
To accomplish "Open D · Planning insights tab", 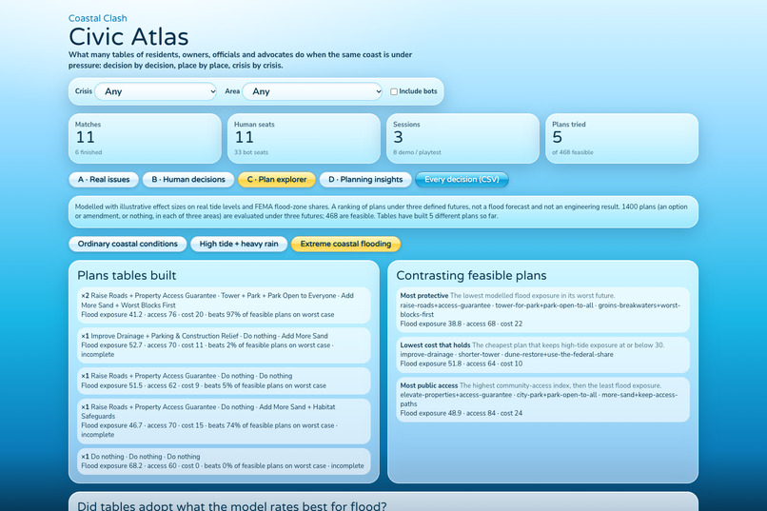I will (365, 180).
